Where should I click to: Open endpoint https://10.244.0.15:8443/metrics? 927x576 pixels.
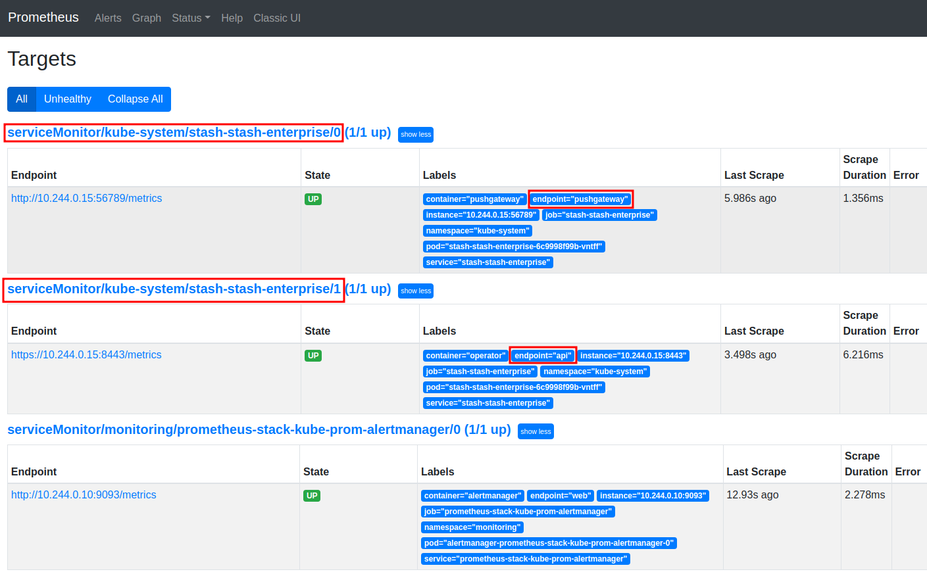click(x=86, y=355)
